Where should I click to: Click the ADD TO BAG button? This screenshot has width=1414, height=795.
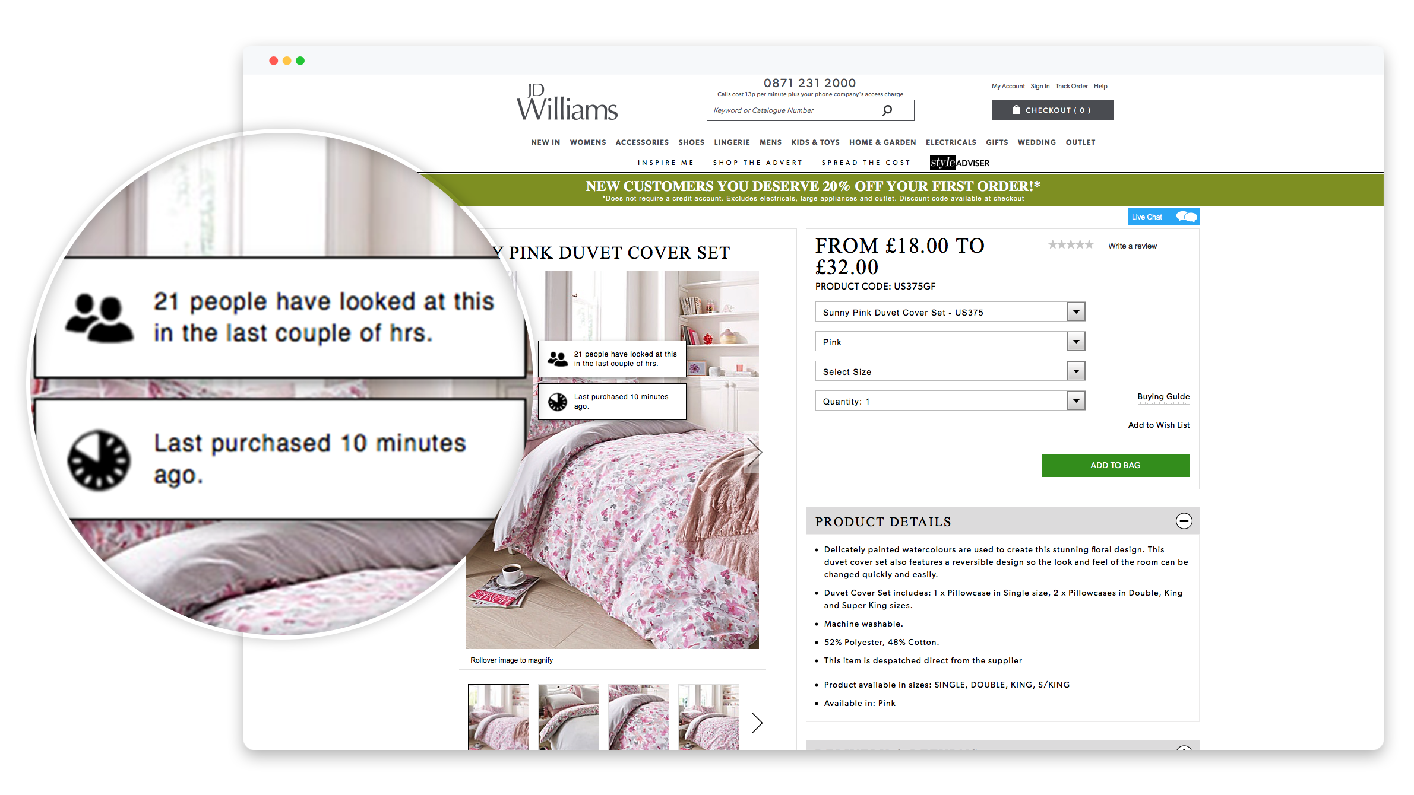tap(1115, 465)
